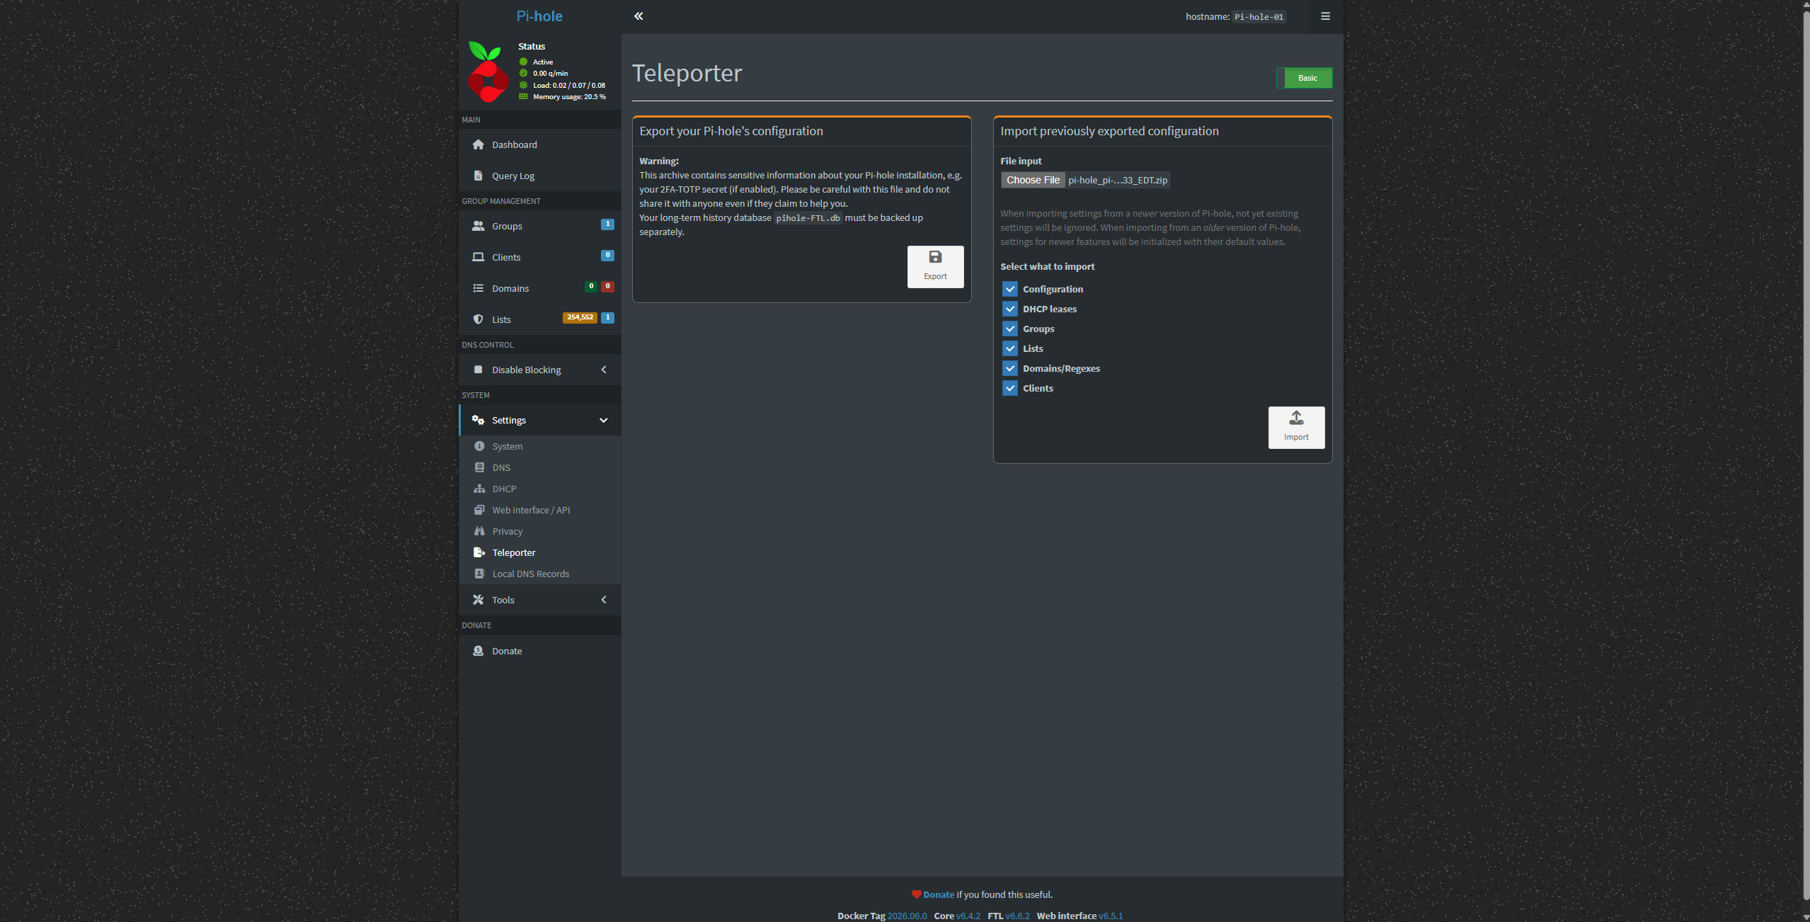Viewport: 1810px width, 922px height.
Task: Expand the Tools submenu chevron
Action: click(604, 600)
